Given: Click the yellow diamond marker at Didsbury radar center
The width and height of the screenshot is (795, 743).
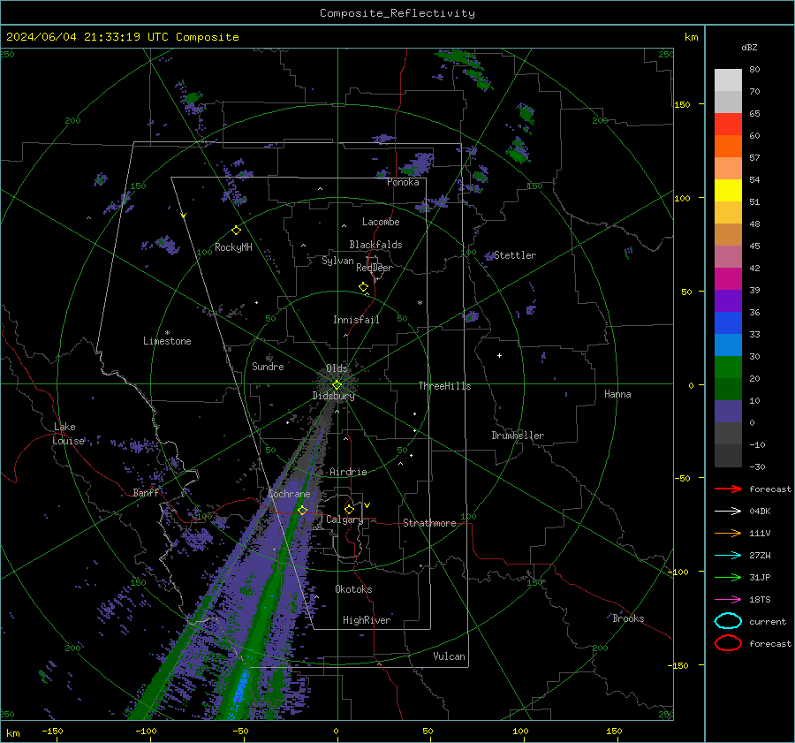Looking at the screenshot, I should 337,384.
